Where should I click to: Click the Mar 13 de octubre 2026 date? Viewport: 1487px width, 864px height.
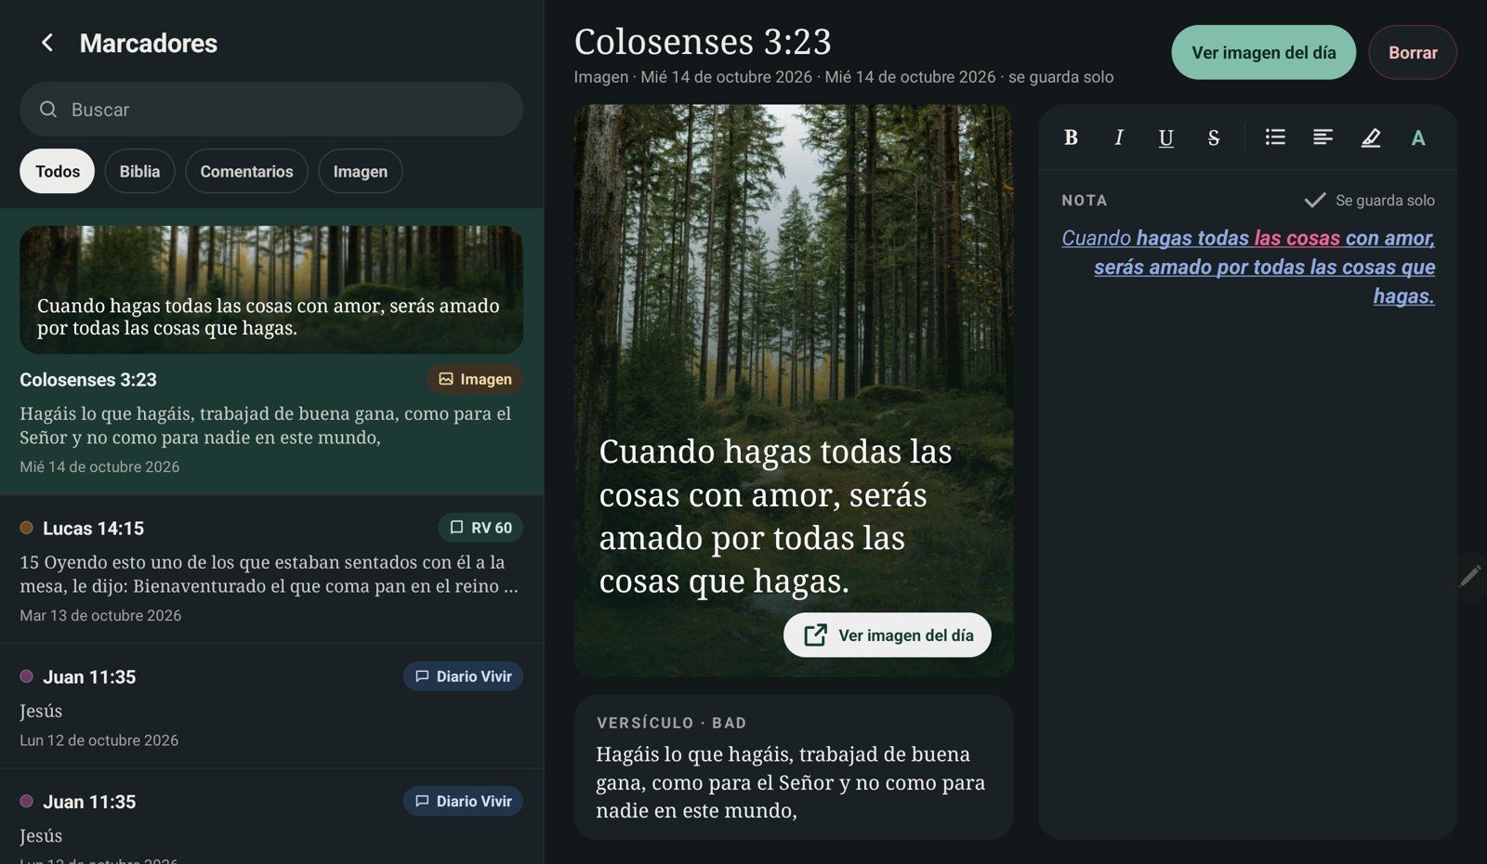100,616
